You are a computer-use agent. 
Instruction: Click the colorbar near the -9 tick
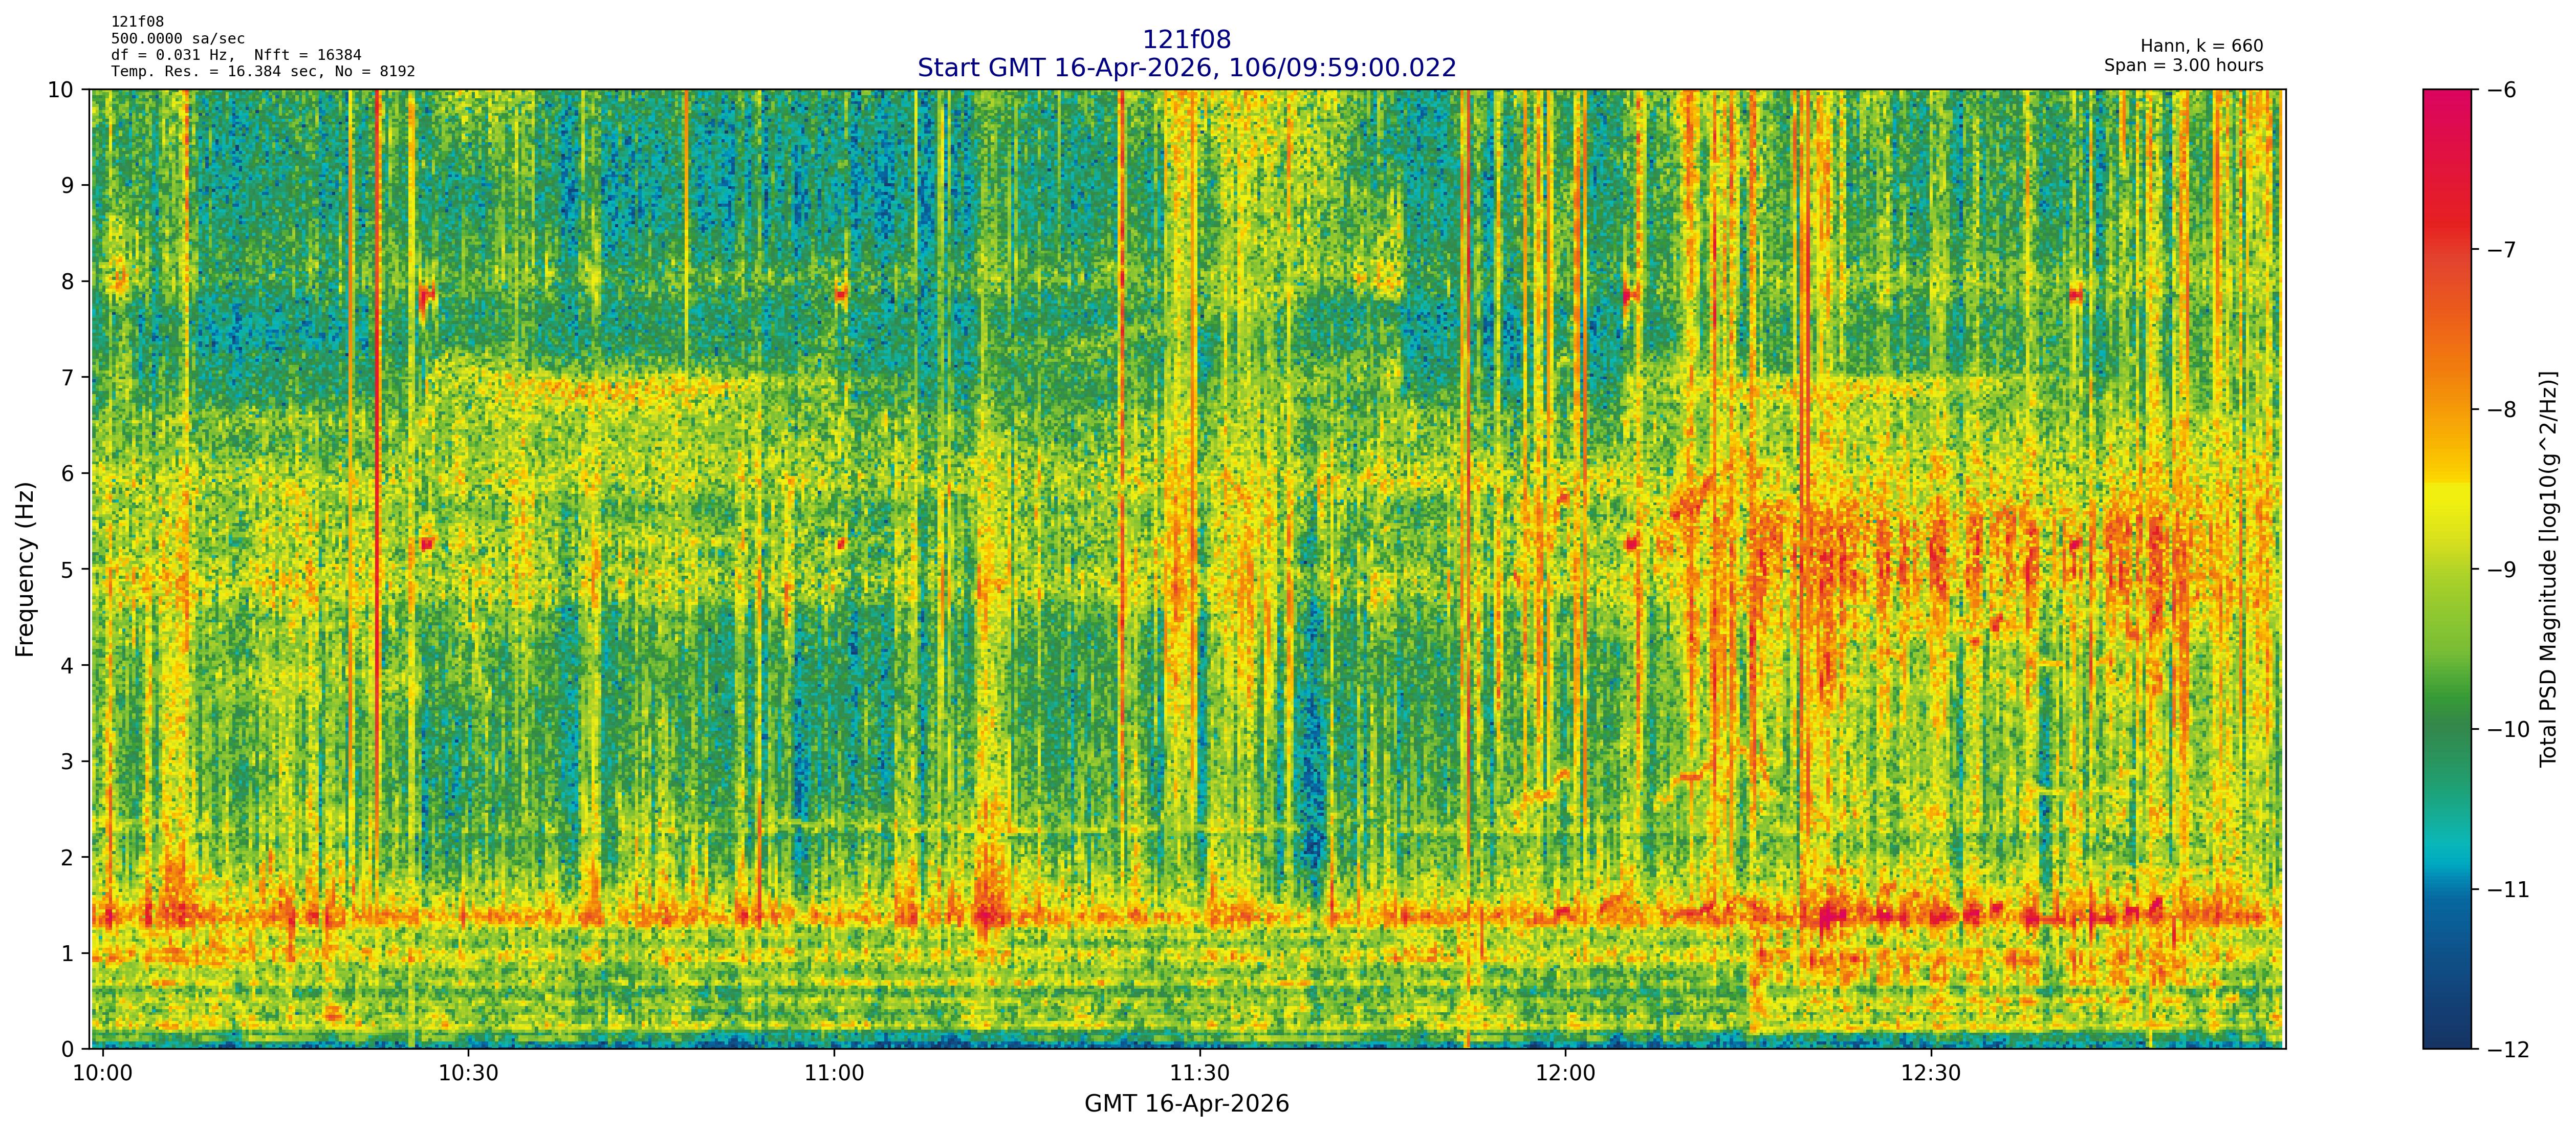click(x=2446, y=570)
